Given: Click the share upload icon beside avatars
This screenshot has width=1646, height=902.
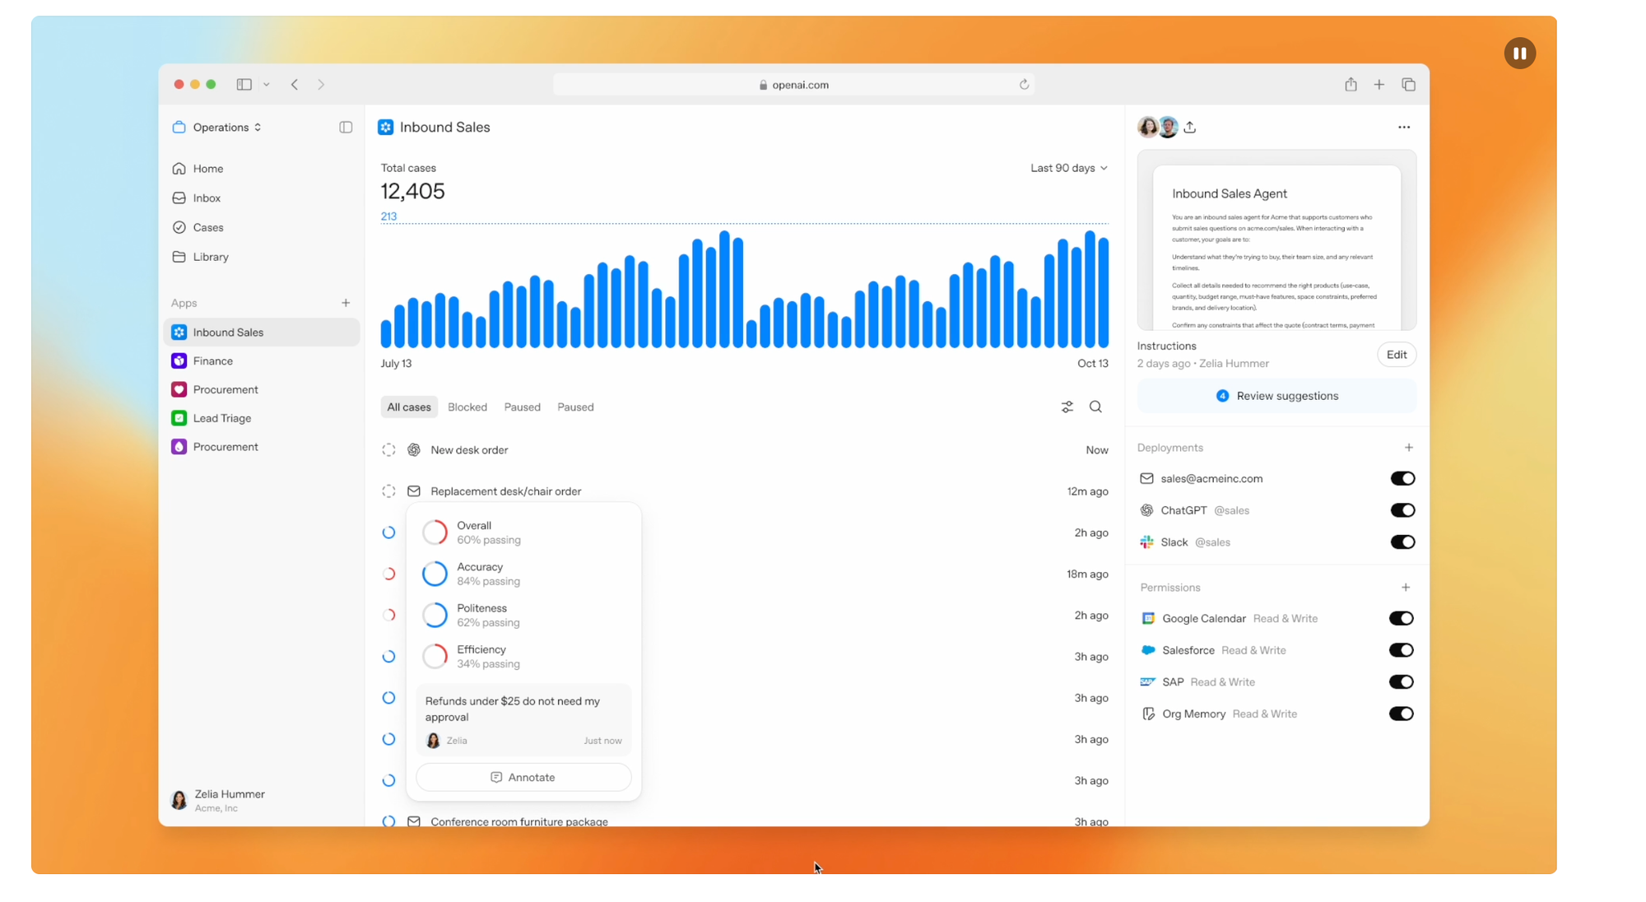Looking at the screenshot, I should [1190, 128].
